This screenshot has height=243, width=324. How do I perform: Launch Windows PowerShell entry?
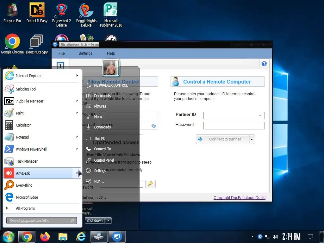click(38, 149)
